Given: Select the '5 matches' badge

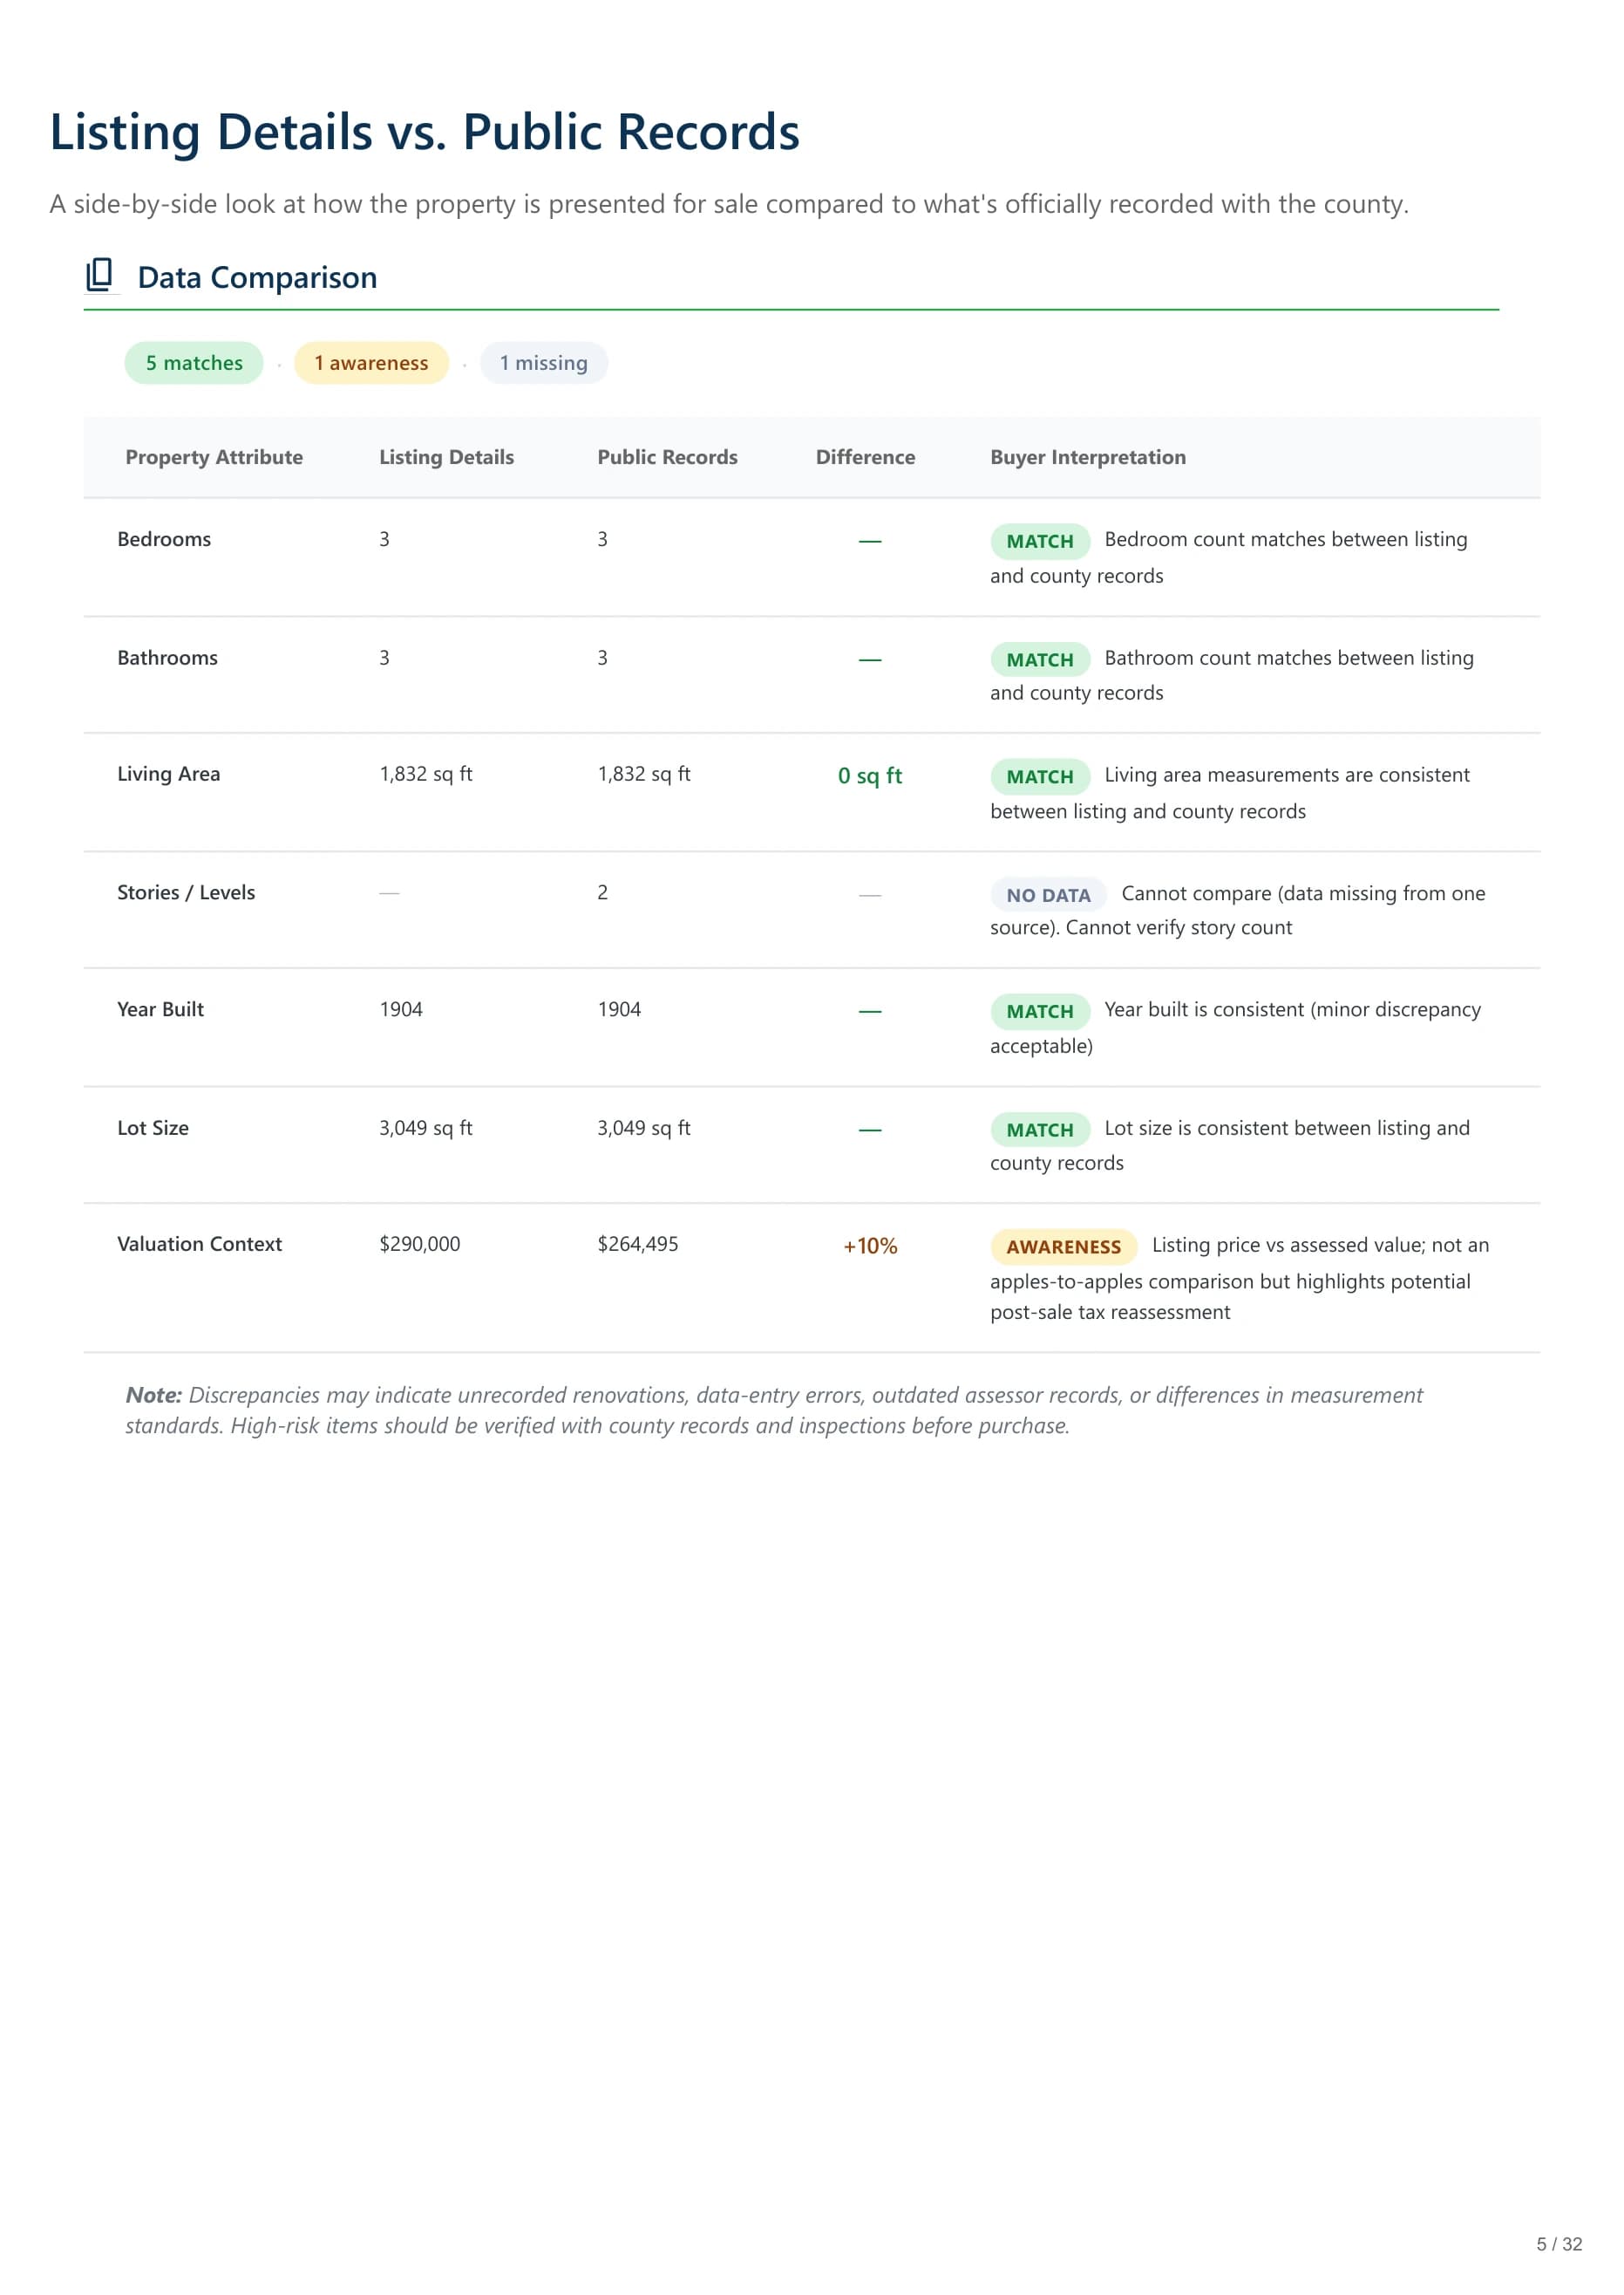Looking at the screenshot, I should 194,363.
